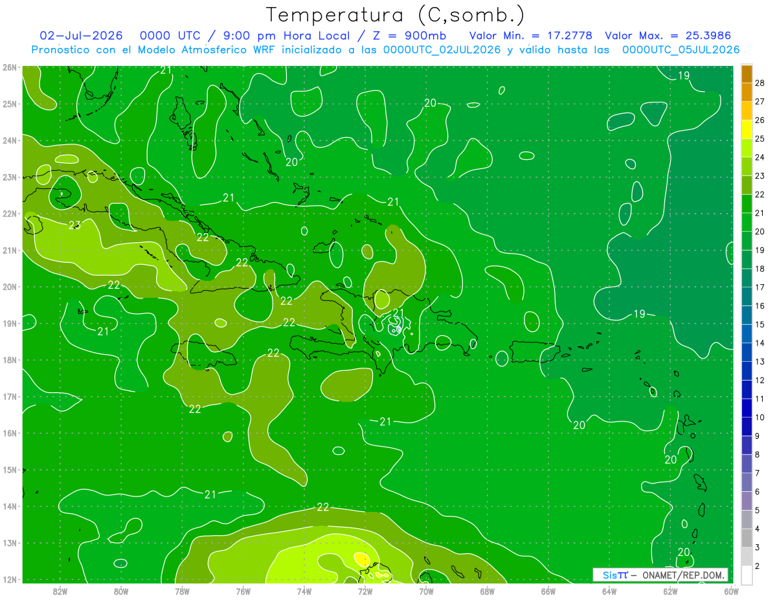777x600 pixels.
Task: Click the 'Temperatura (C,somb.)' map title
Action: (396, 14)
